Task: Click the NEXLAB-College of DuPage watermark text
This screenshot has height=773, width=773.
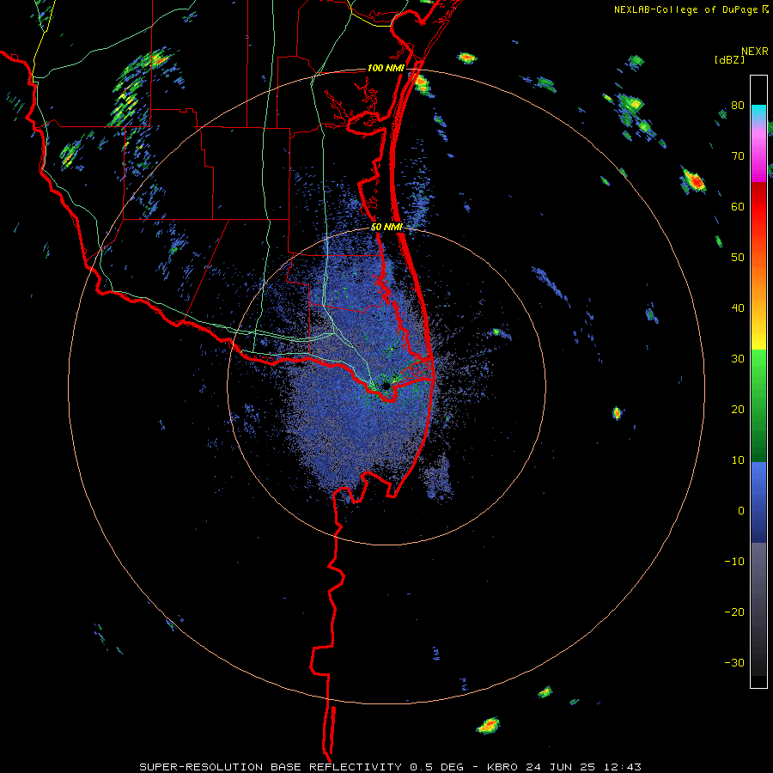Action: coord(685,9)
